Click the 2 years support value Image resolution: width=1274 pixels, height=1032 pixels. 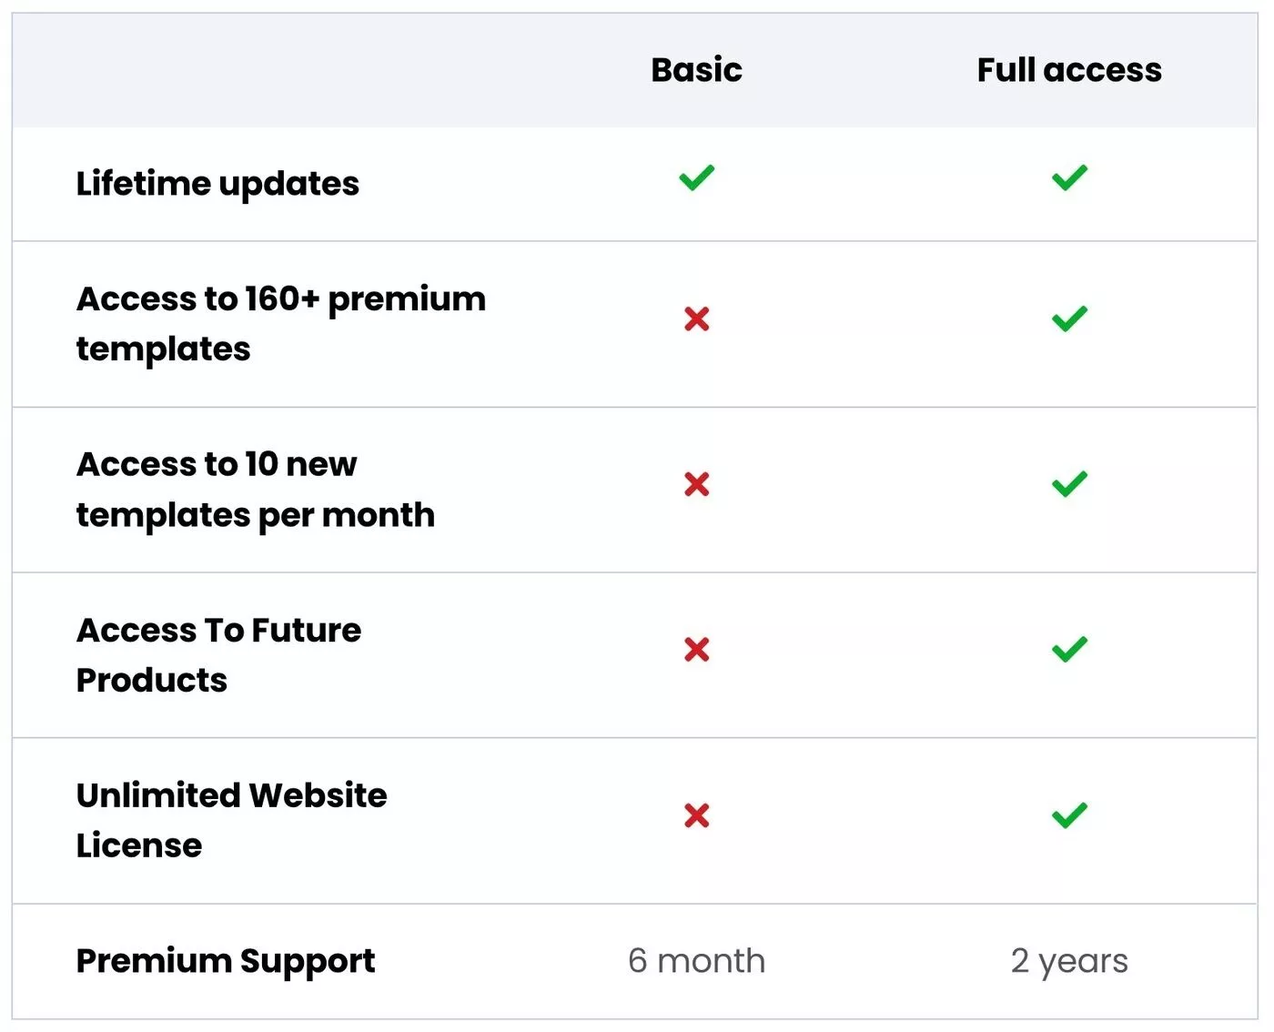pyautogui.click(x=1069, y=962)
